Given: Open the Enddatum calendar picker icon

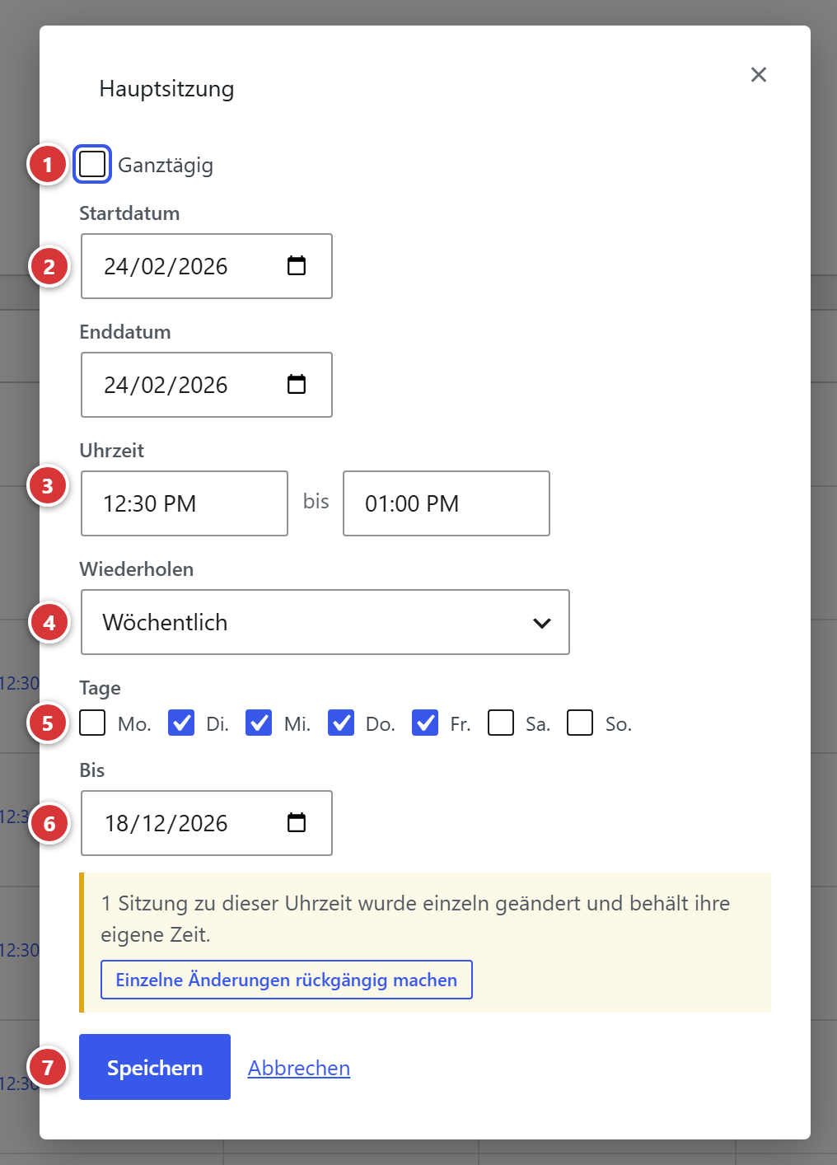Looking at the screenshot, I should 297,384.
